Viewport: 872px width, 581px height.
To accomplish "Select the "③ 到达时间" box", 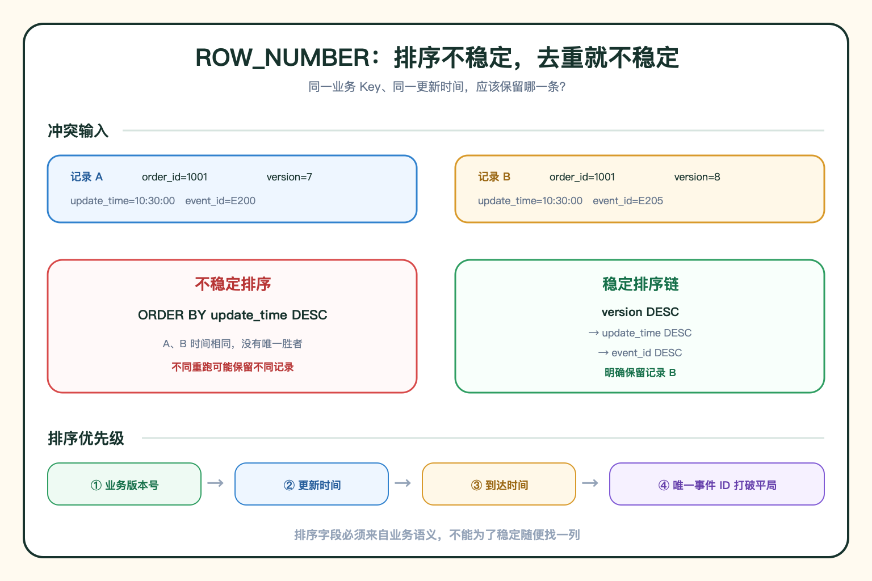I will 499,484.
